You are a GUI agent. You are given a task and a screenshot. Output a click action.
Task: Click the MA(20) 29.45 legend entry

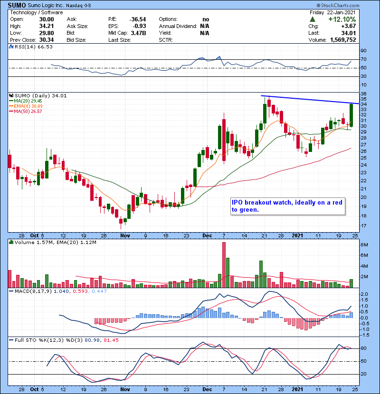point(25,101)
